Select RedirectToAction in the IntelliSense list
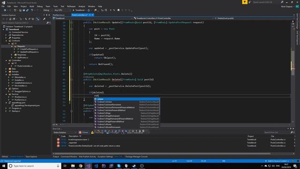 point(127,102)
